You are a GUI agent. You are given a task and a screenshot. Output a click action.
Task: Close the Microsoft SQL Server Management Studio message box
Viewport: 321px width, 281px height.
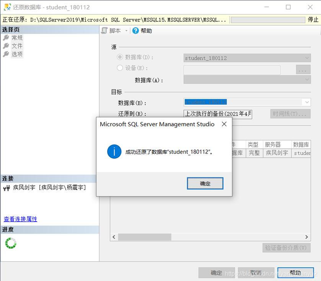click(224, 124)
